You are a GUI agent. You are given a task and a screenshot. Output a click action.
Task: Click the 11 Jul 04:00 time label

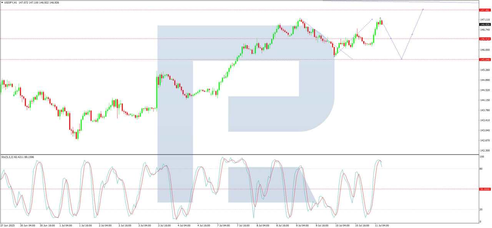(381, 226)
